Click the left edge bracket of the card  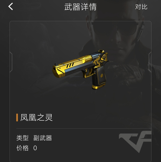pyautogui.click(x=11, y=62)
